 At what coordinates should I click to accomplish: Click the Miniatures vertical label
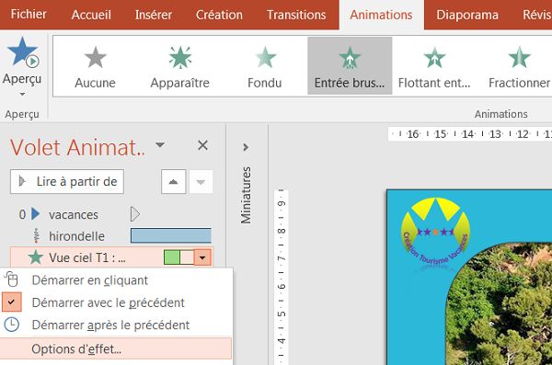pyautogui.click(x=246, y=195)
